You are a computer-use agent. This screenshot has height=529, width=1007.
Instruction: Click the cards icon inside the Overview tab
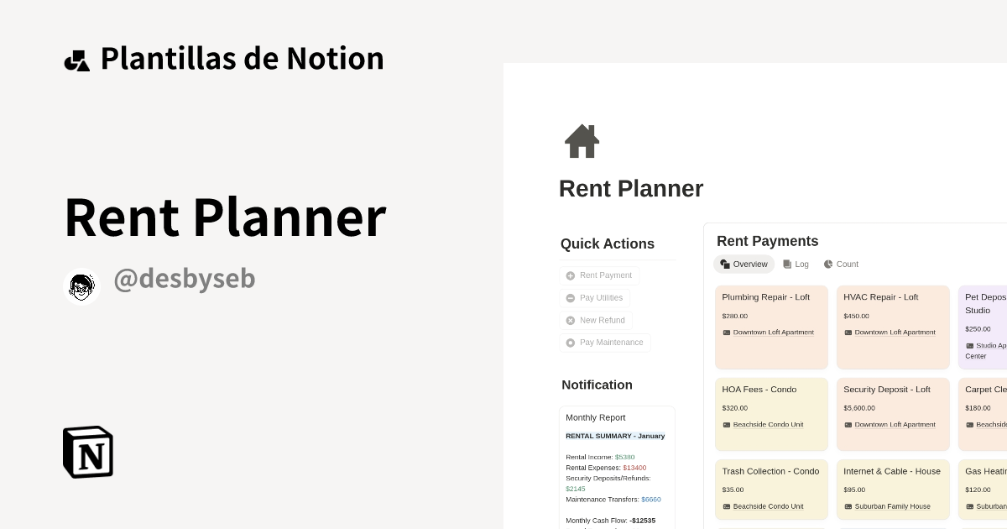coord(723,264)
